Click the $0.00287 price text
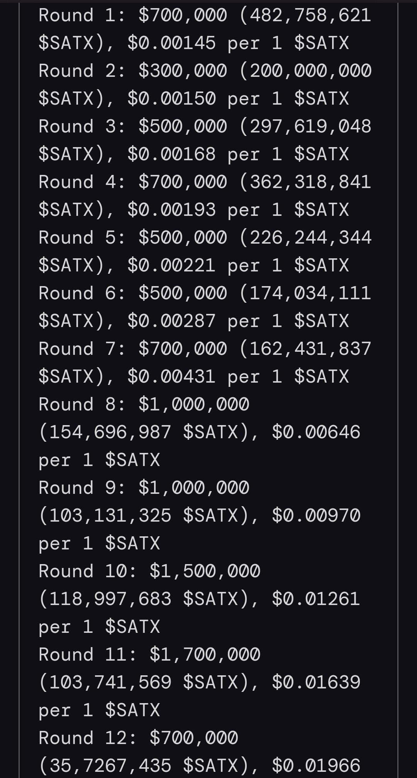 click(x=171, y=321)
